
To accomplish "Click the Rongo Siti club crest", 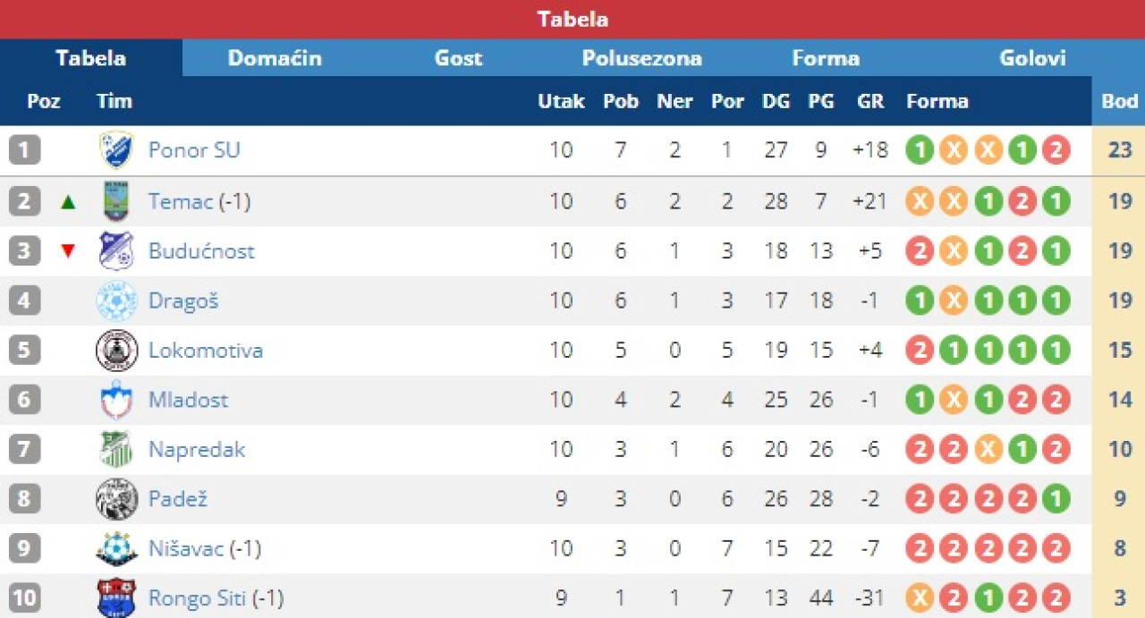I will point(116,597).
